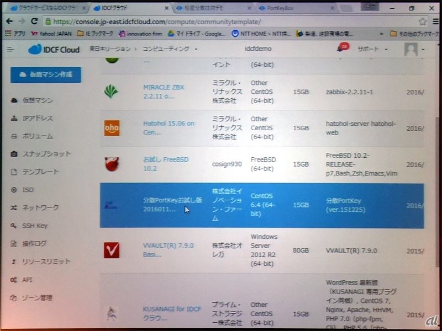Click the log icon beside 操作ログ
Viewport: 442px width, 331px height.
pyautogui.click(x=13, y=243)
